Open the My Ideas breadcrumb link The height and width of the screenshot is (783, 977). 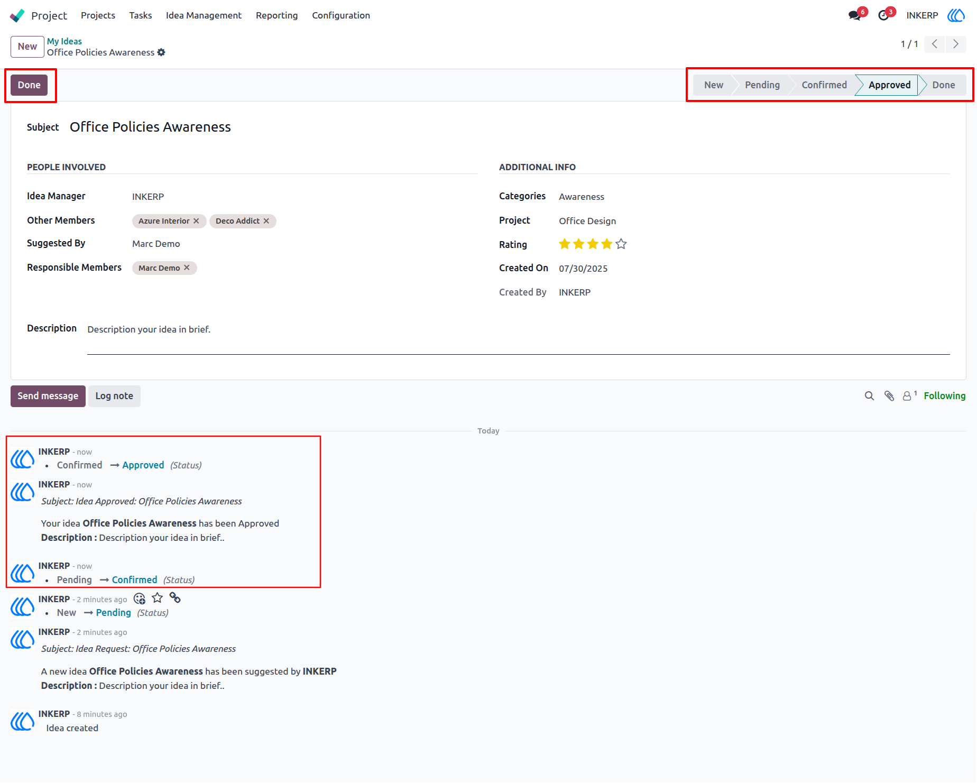coord(64,41)
